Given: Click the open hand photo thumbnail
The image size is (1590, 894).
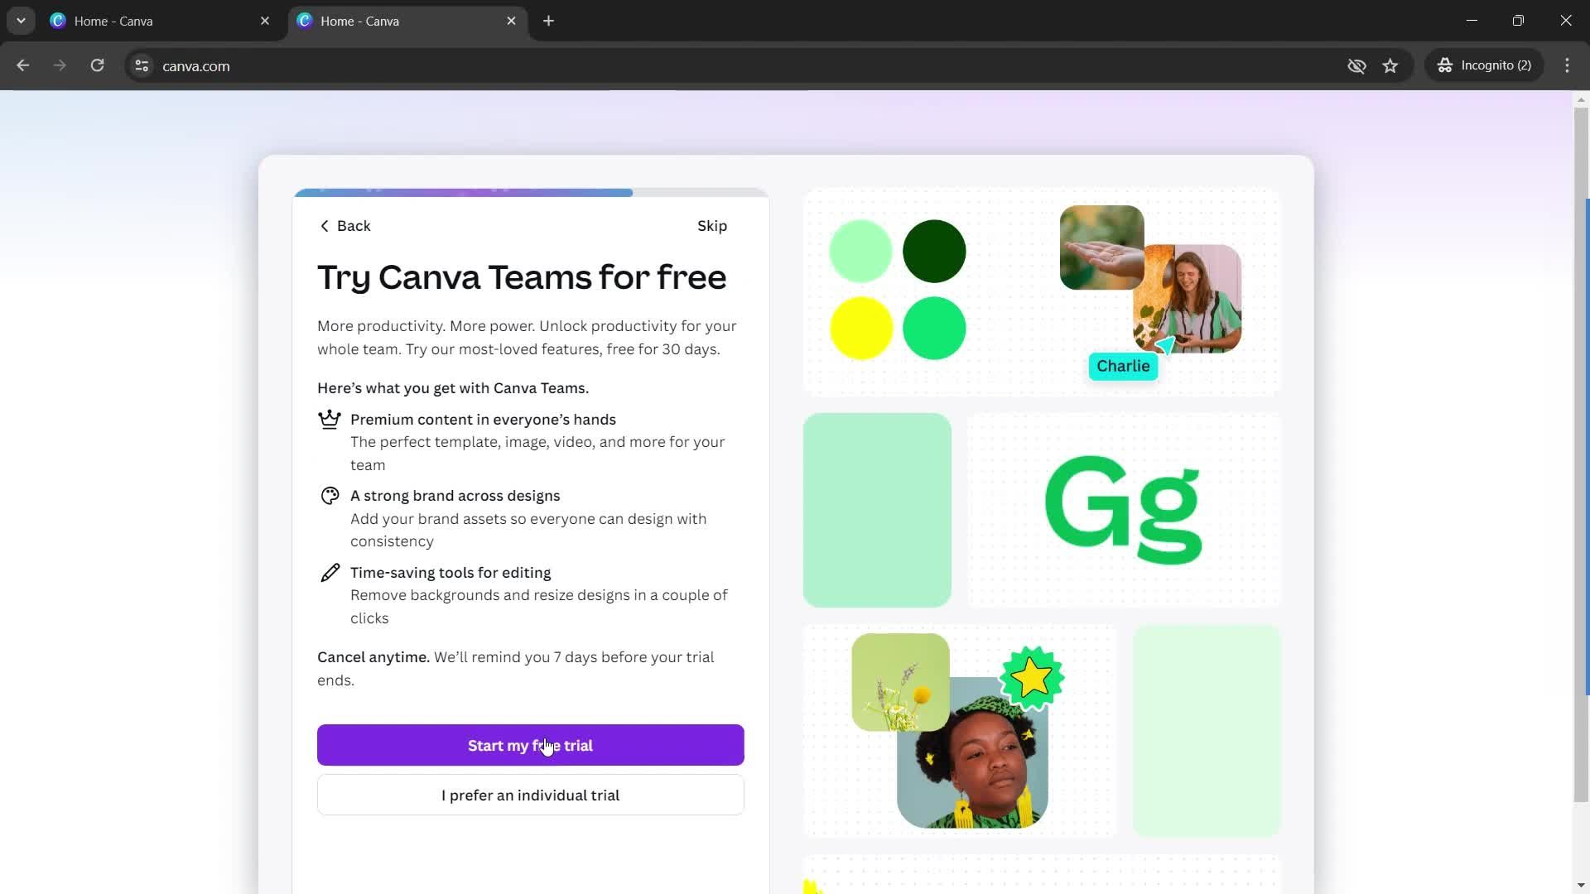Looking at the screenshot, I should click(1101, 248).
